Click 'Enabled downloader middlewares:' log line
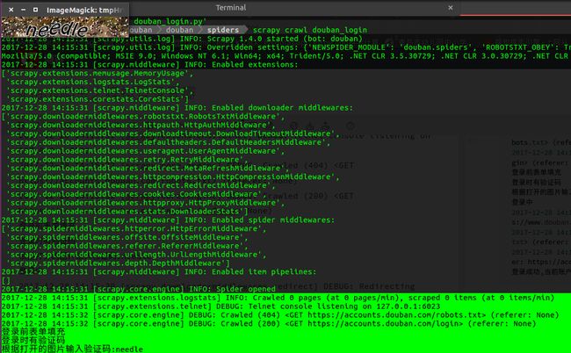 [177, 108]
